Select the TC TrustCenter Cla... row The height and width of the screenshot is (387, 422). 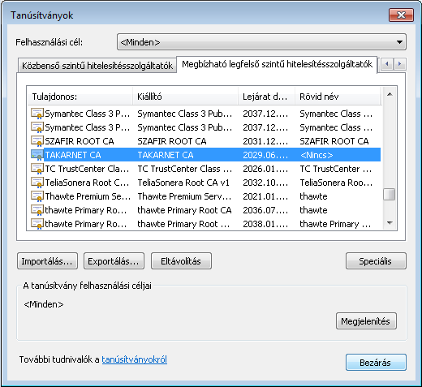click(x=205, y=169)
